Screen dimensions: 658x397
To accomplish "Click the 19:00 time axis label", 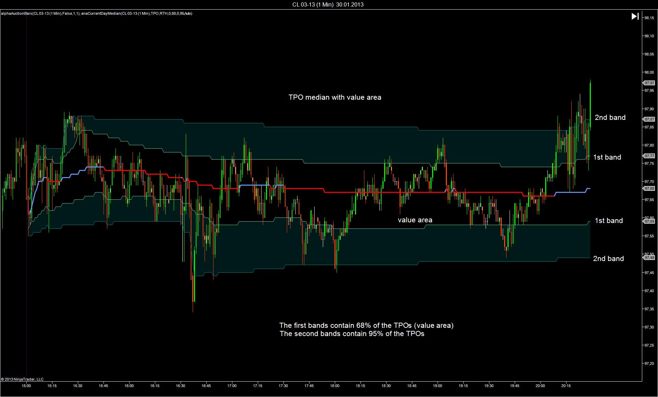I will [x=438, y=386].
